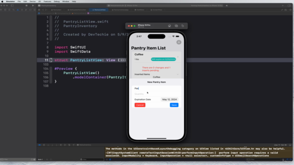The image size is (294, 165).
Task: Toggle the debug area hide button
Action: pos(290,145)
